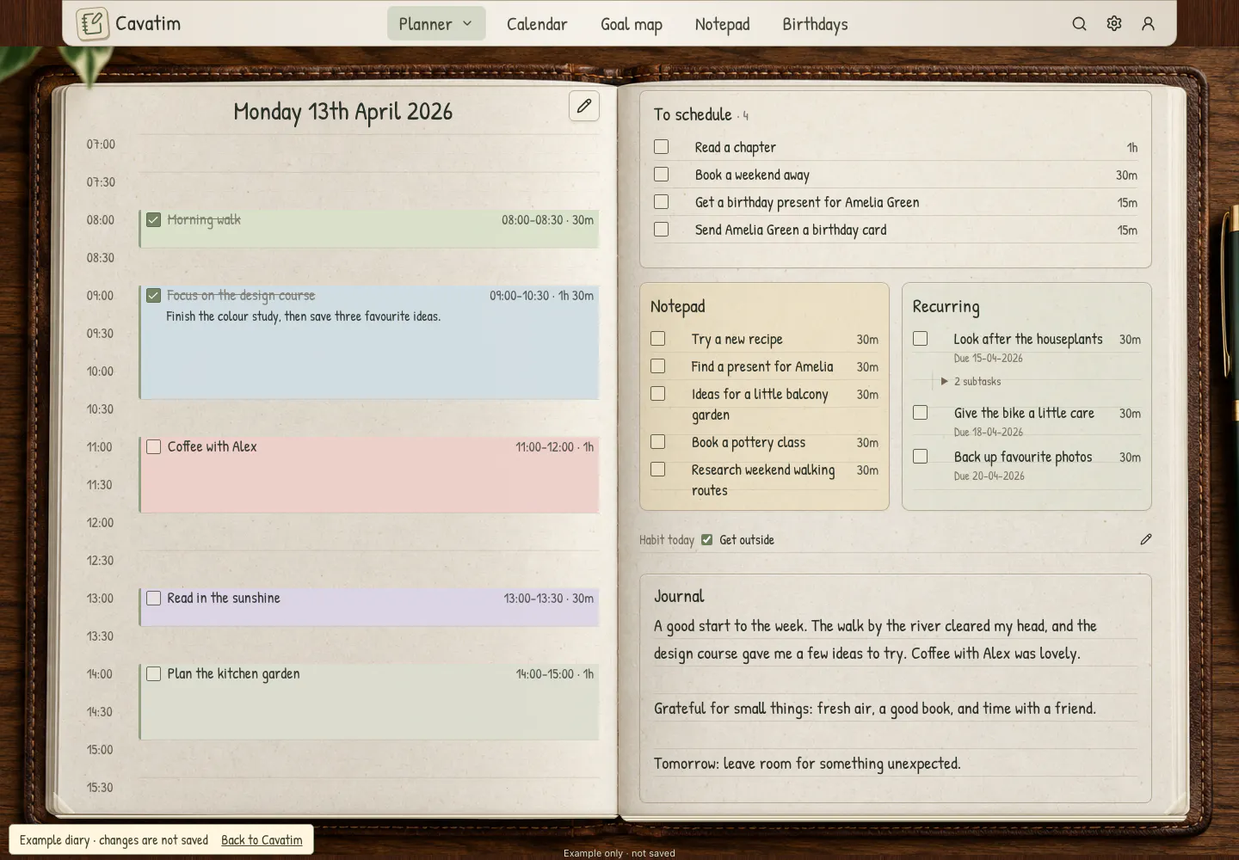This screenshot has width=1239, height=860.
Task: Click the 15:30 time slot label
Action: pos(101,788)
